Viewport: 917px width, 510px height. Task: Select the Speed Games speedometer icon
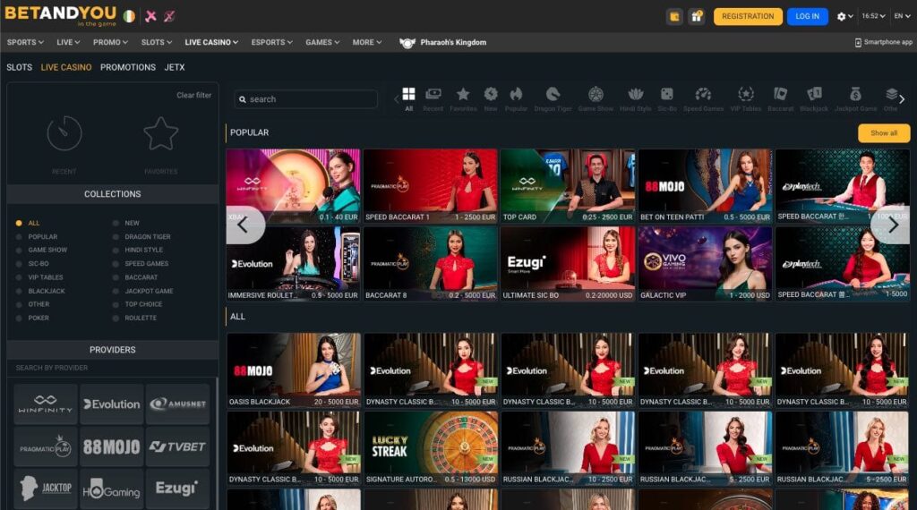(703, 94)
